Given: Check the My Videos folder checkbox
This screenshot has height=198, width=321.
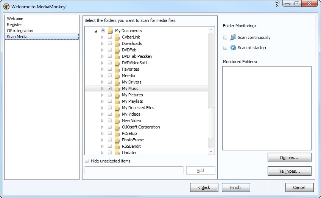Looking at the screenshot, I should pyautogui.click(x=110, y=114).
